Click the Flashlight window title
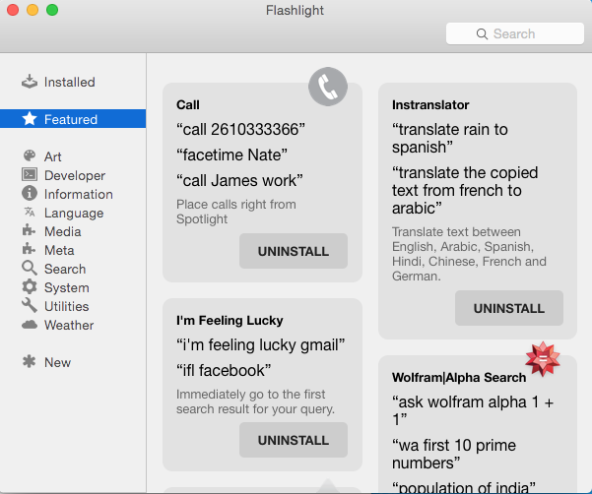 (295, 10)
